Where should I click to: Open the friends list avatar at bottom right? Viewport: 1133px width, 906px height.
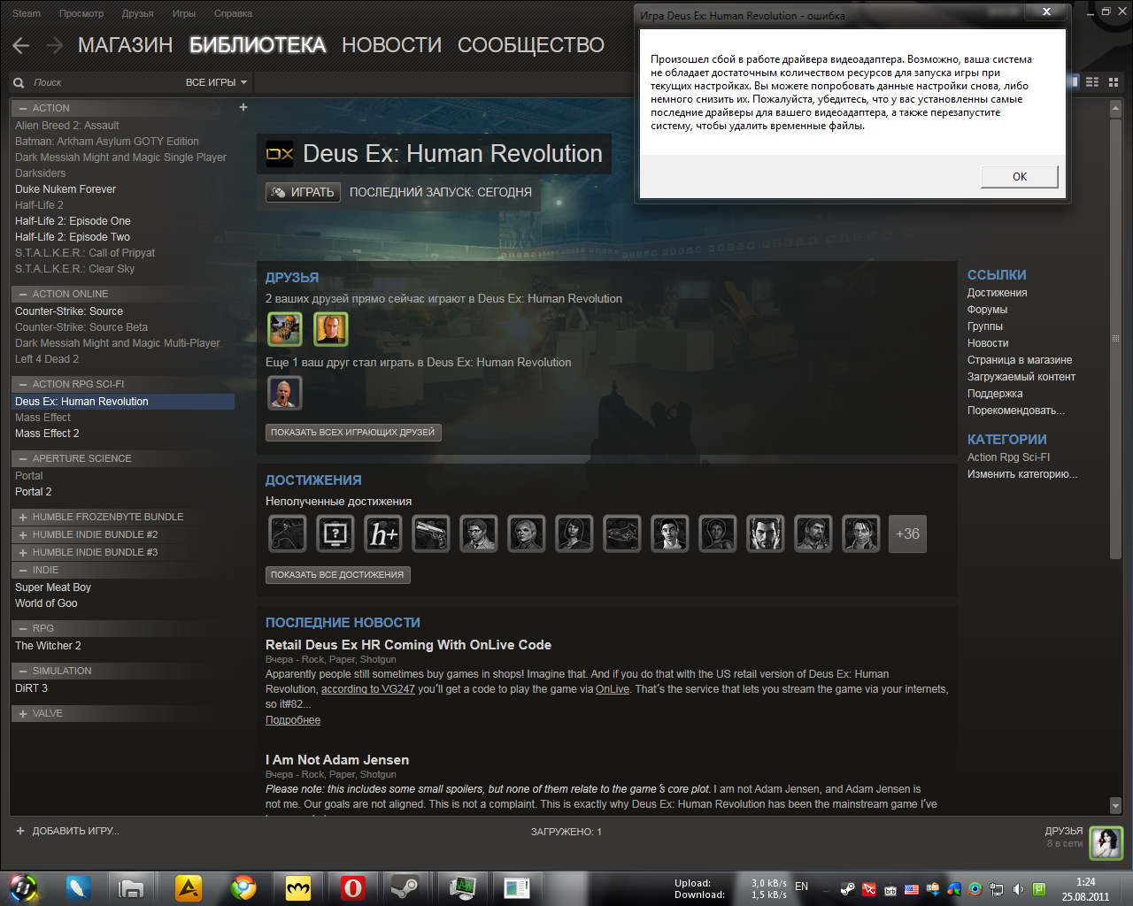(1106, 843)
